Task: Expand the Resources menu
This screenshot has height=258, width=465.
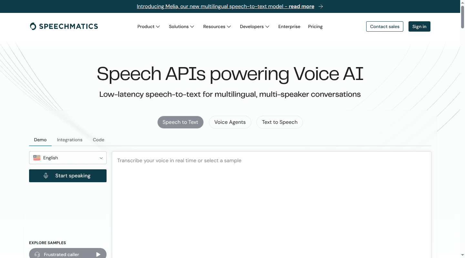Action: click(x=217, y=26)
